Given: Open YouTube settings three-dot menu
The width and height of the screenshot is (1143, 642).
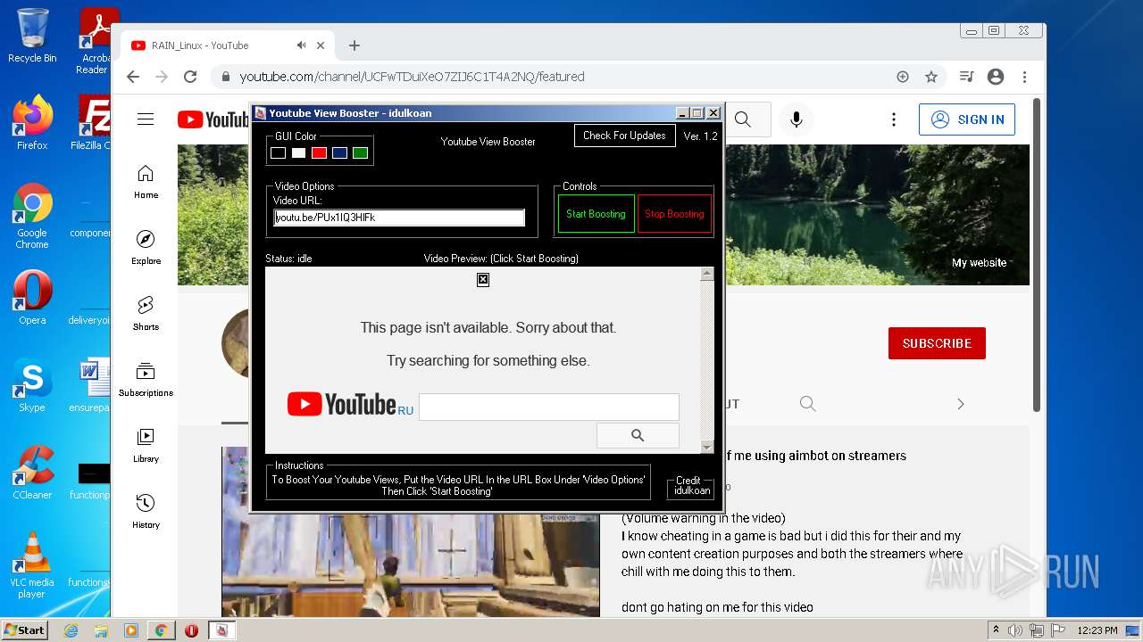Looking at the screenshot, I should 893,119.
